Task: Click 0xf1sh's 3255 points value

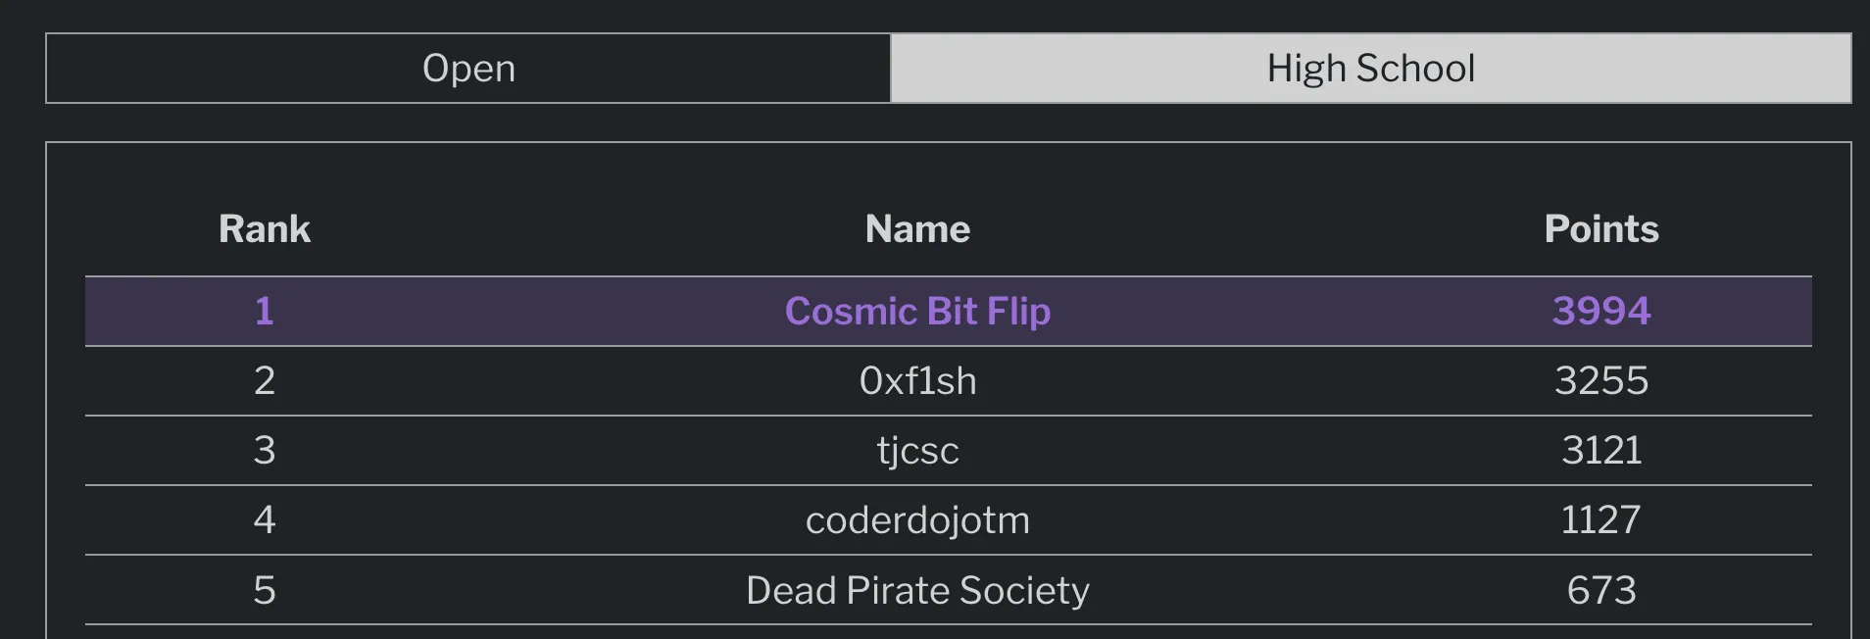Action: [1601, 381]
